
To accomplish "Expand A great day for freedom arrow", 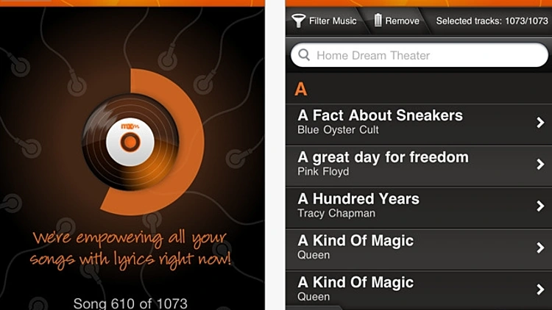I will 540,164.
